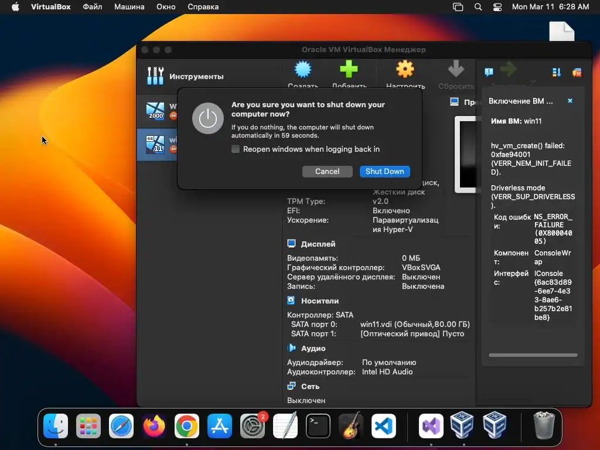Open Control Center in menu bar

497,7
